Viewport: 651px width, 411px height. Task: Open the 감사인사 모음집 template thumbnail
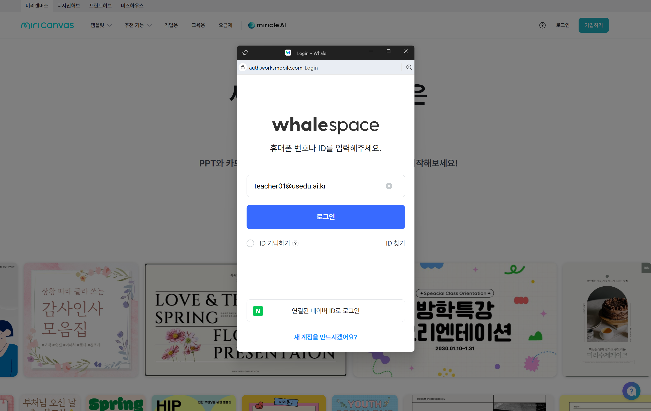(x=81, y=319)
